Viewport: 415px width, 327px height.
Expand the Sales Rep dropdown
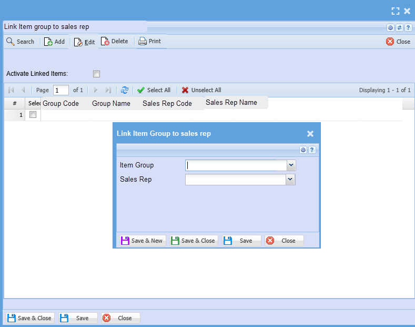tap(290, 180)
